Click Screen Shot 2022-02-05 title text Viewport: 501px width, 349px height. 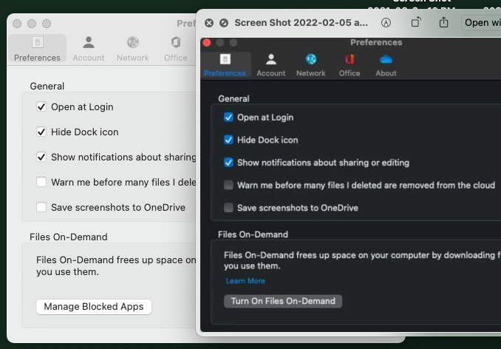point(301,23)
